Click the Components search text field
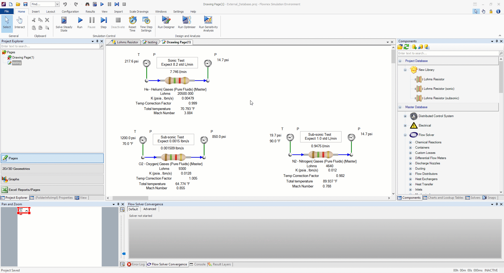Image resolution: width=504 pixels, height=273 pixels. click(x=448, y=53)
